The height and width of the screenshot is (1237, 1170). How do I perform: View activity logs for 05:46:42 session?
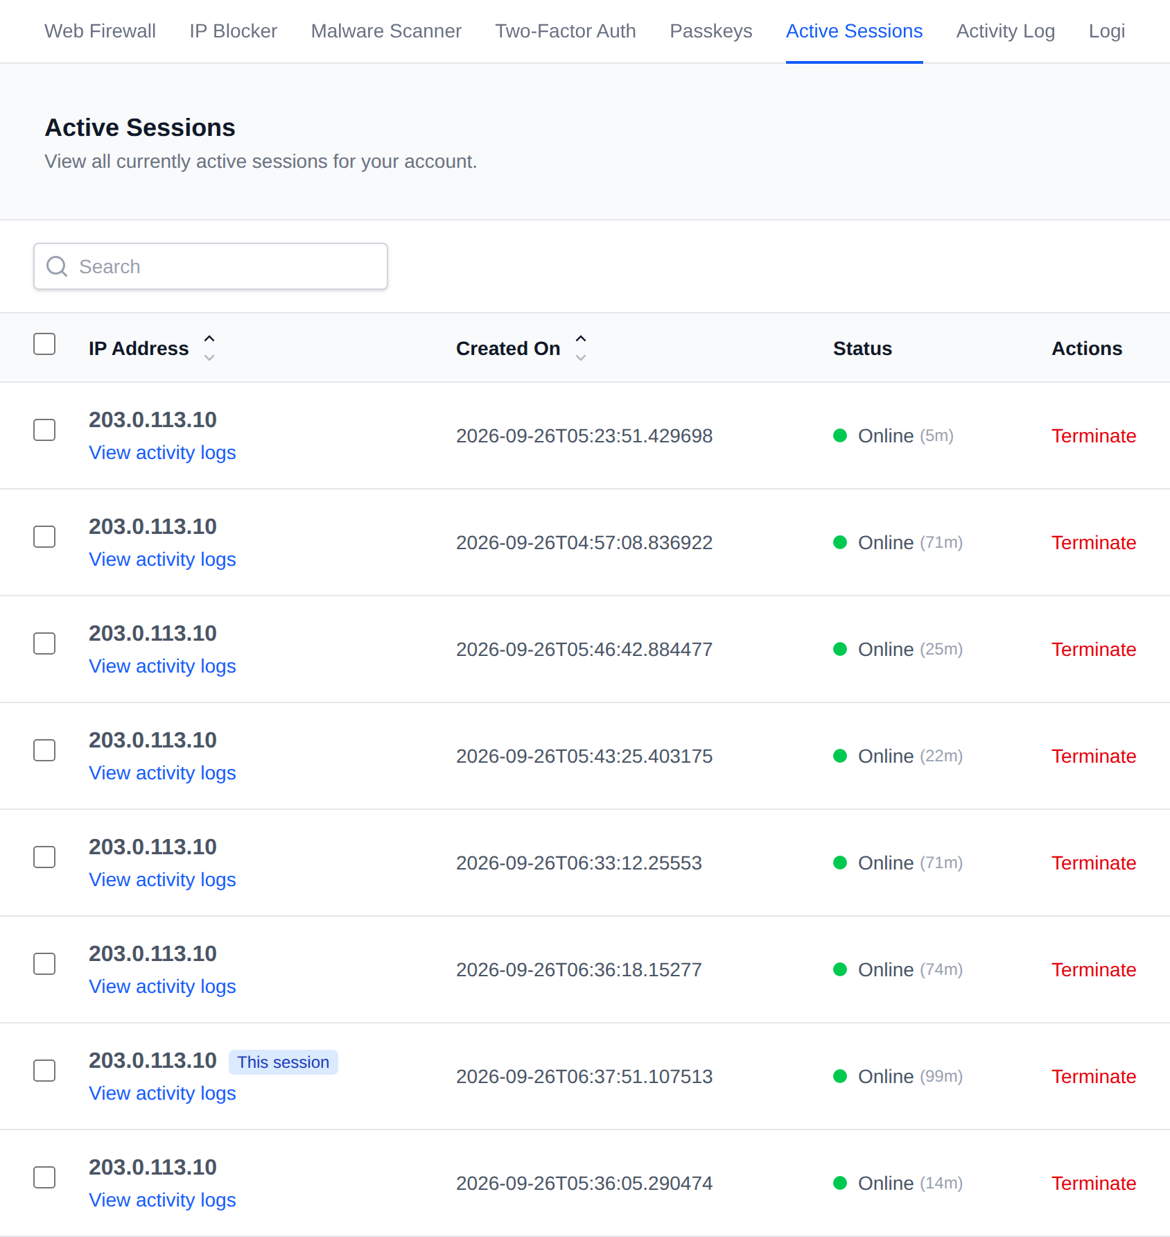(162, 666)
